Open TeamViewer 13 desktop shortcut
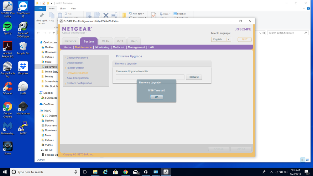The image size is (313, 176). tap(23, 9)
